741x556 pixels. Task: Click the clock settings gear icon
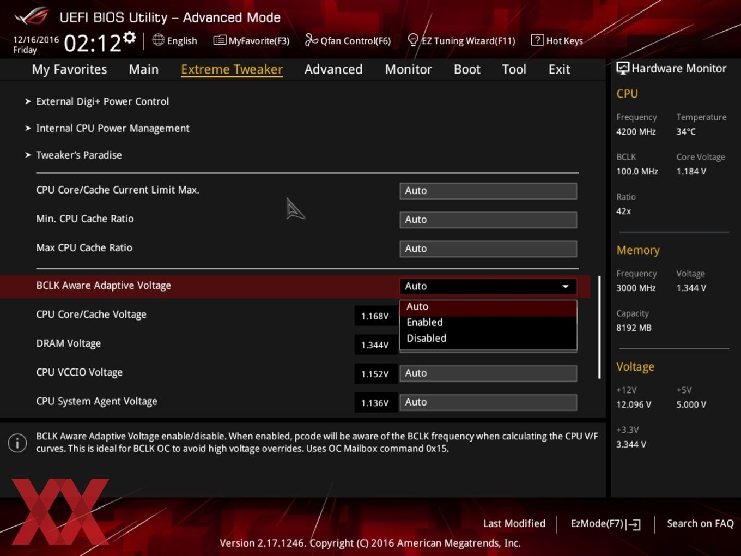129,38
